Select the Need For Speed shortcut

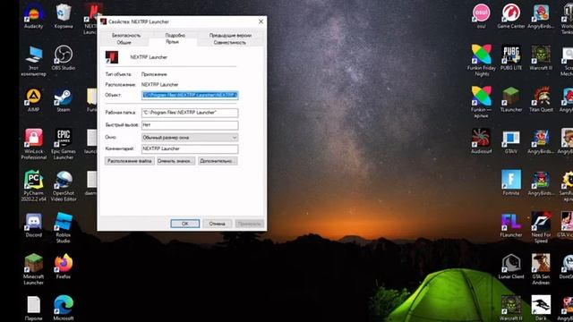(541, 227)
